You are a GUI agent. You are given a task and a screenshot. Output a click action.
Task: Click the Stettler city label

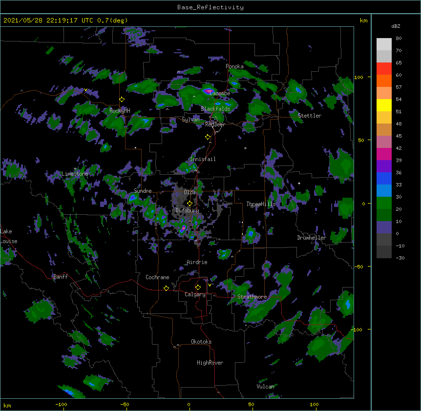(x=310, y=116)
